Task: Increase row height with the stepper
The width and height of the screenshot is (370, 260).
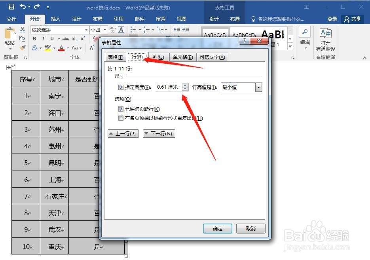Action: (185, 85)
